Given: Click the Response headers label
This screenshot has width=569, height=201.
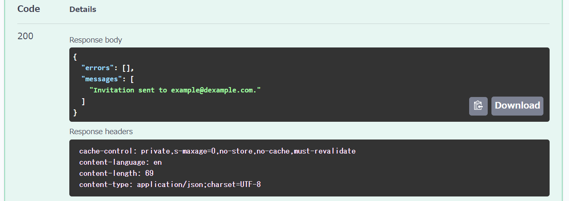Looking at the screenshot, I should click(x=101, y=132).
